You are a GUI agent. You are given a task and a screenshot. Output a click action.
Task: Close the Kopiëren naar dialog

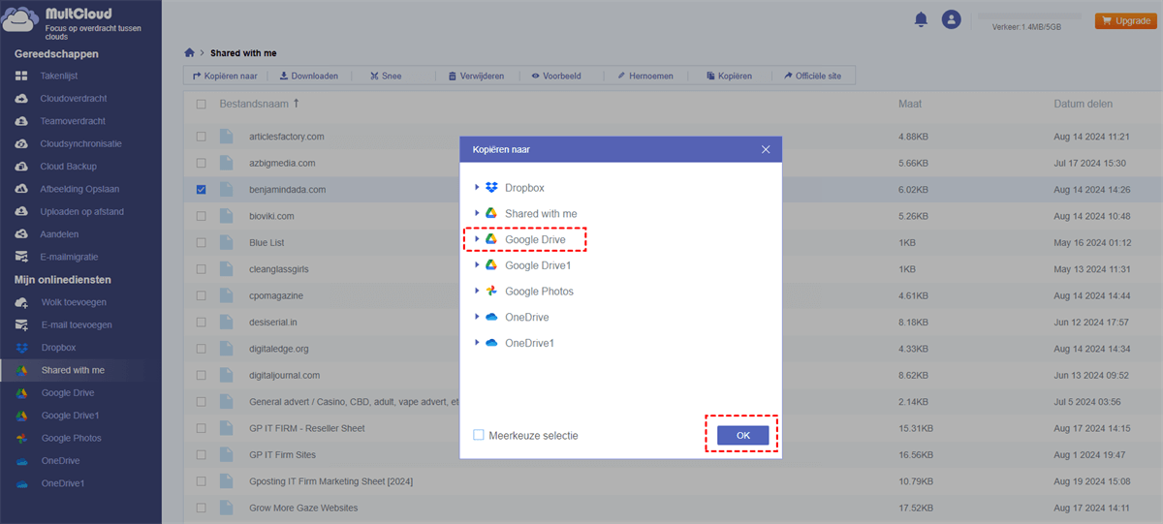[766, 149]
